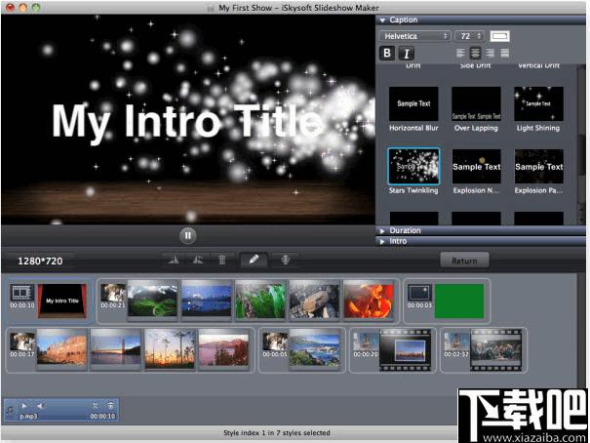The image size is (590, 443).
Task: Open the font size 72 dropdown
Action: 469,36
